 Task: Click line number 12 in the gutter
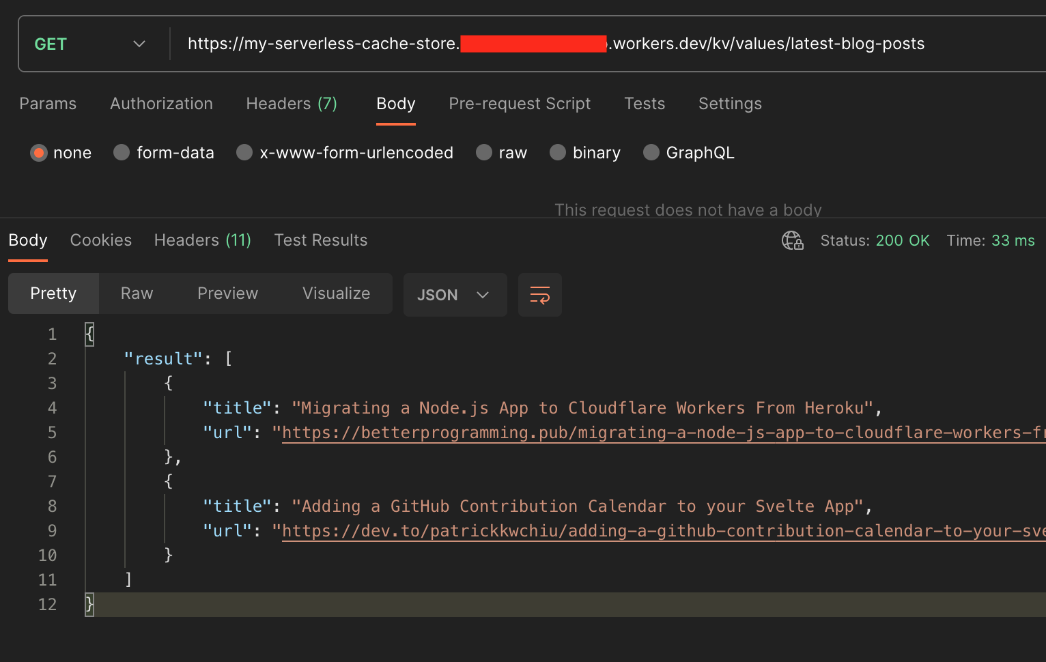[47, 605]
